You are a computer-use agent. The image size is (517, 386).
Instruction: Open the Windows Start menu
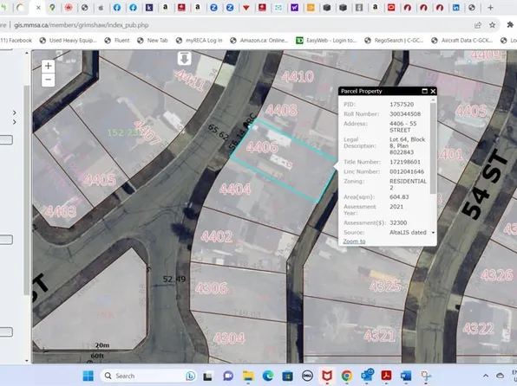pyautogui.click(x=88, y=376)
